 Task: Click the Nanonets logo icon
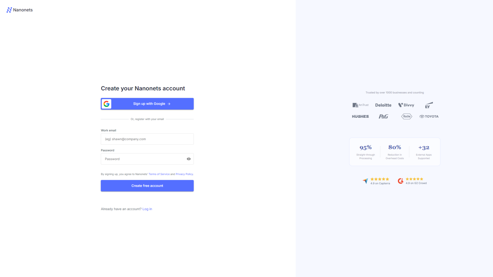pos(9,10)
